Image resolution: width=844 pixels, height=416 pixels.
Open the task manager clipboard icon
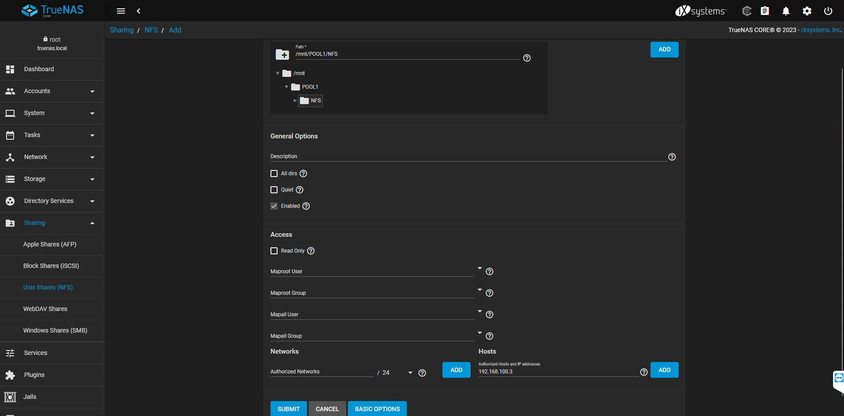(x=765, y=11)
